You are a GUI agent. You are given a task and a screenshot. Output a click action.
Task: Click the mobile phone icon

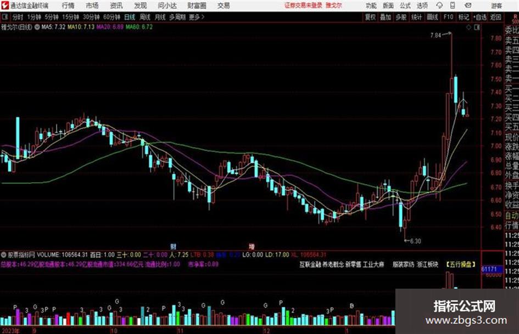[453, 5]
